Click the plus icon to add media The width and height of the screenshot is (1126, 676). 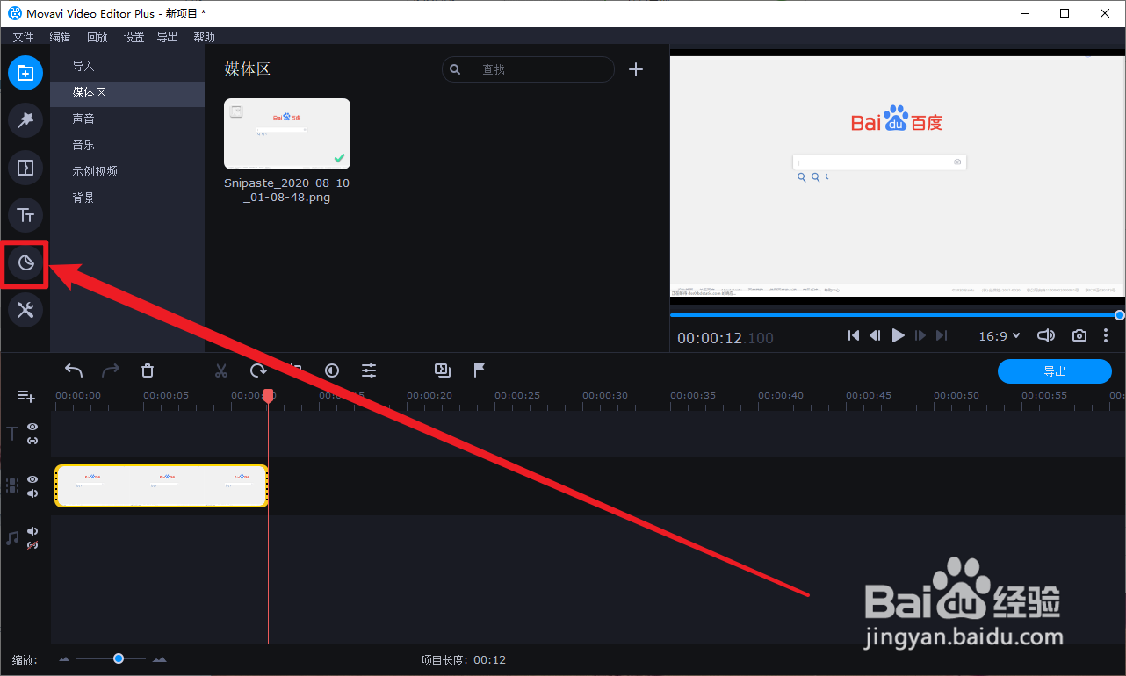pos(636,69)
